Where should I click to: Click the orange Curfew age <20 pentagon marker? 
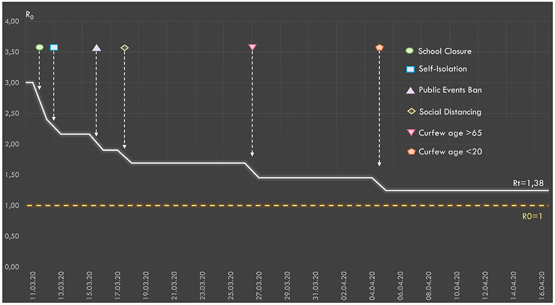(379, 48)
